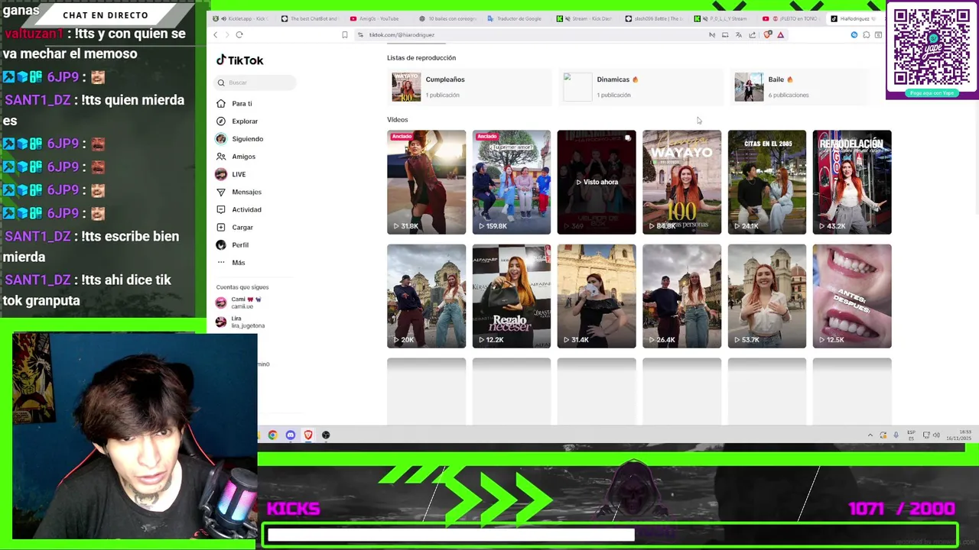The image size is (979, 550).
Task: Click the taskbar volume icon
Action: (937, 435)
